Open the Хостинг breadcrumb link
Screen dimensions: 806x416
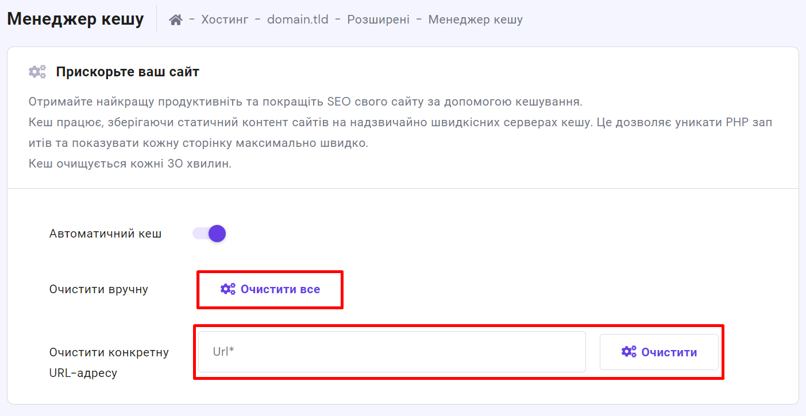point(225,20)
